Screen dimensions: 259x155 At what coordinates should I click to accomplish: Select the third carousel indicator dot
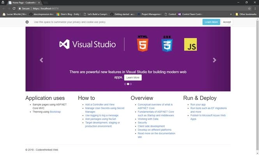tap(131, 84)
